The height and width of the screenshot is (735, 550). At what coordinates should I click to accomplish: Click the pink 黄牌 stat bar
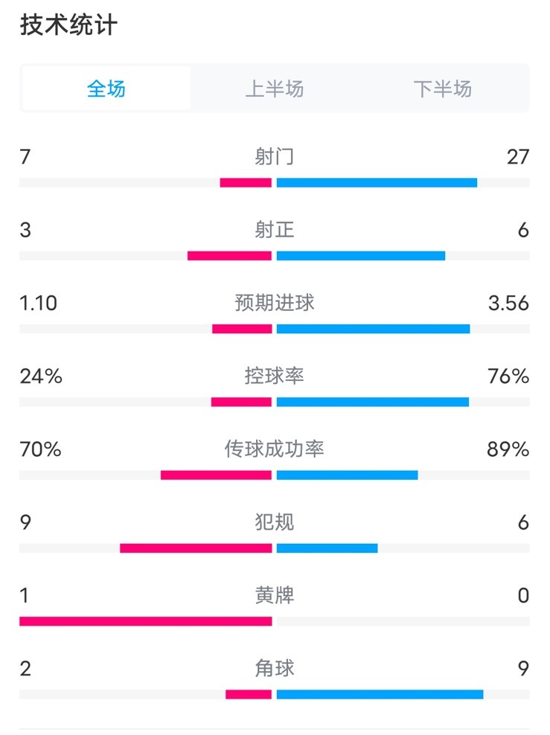[145, 620]
